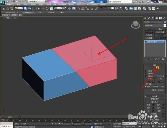Click the time slider bar

coord(10,117)
